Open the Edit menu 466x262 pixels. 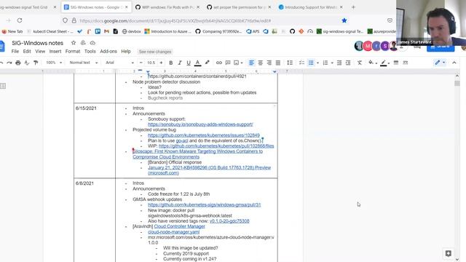pyautogui.click(x=27, y=52)
